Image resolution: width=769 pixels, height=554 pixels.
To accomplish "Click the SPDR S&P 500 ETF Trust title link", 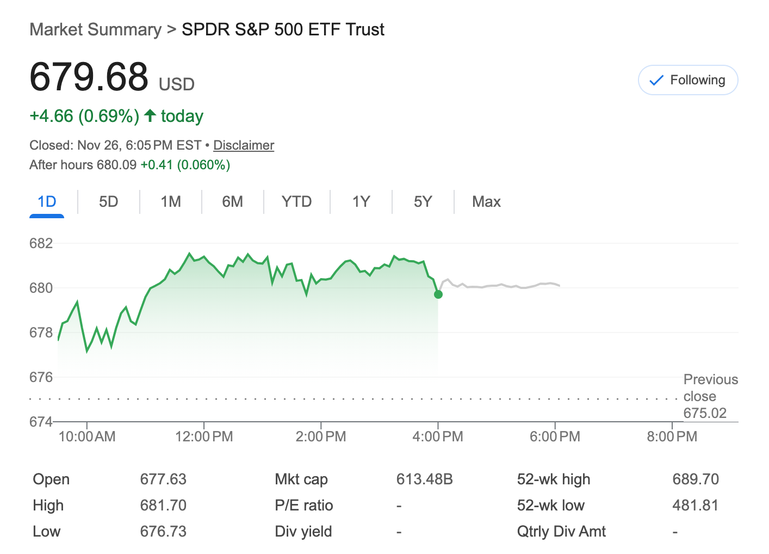I will [x=282, y=29].
